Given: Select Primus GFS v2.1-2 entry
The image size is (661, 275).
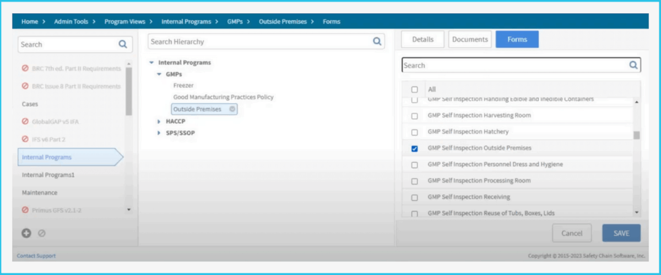Looking at the screenshot, I should (x=57, y=210).
